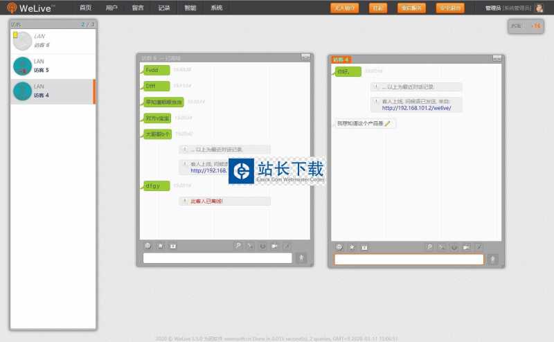Open the 系统 menu item
Viewport: 554px width, 342px height.
click(x=216, y=8)
